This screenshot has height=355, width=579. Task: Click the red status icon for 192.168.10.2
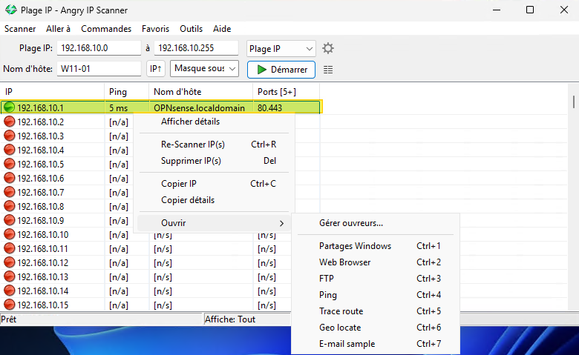click(x=10, y=122)
